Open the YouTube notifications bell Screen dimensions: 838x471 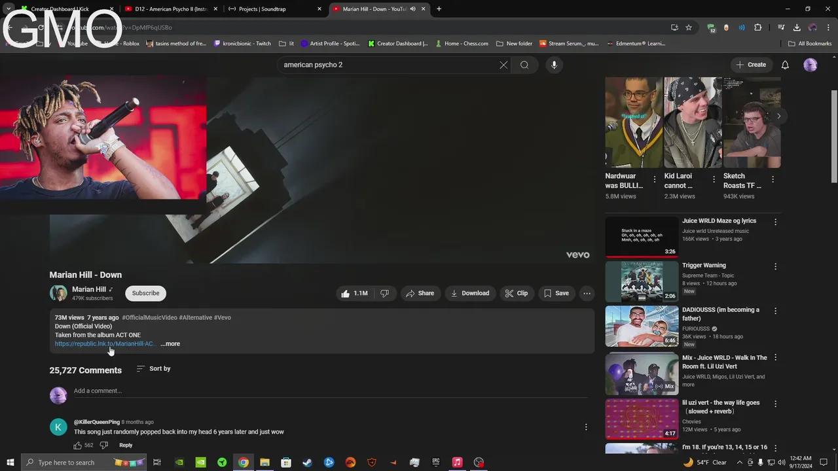point(785,65)
